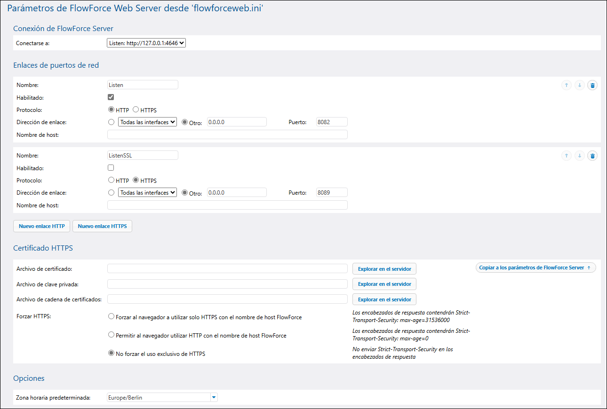Open the Zona horaria predeterminada dropdown arrow
Image resolution: width=607 pixels, height=409 pixels.
tap(214, 398)
